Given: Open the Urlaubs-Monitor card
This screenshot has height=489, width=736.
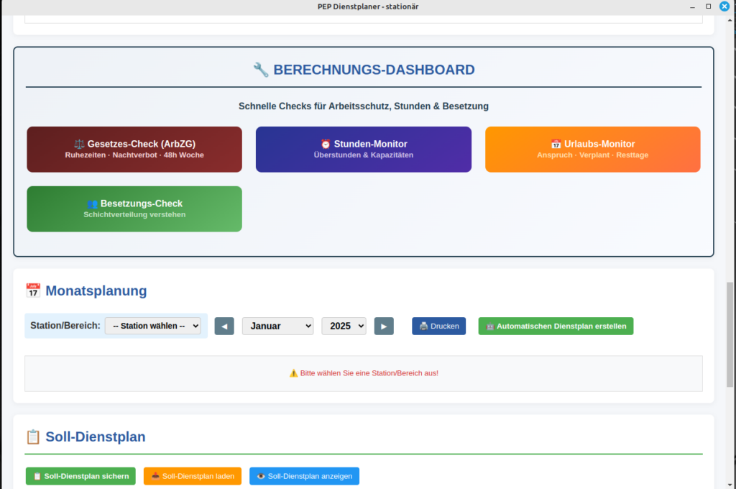Looking at the screenshot, I should point(592,150).
